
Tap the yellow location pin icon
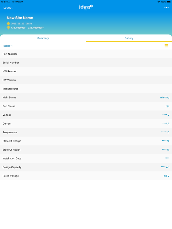pyautogui.click(x=8, y=28)
